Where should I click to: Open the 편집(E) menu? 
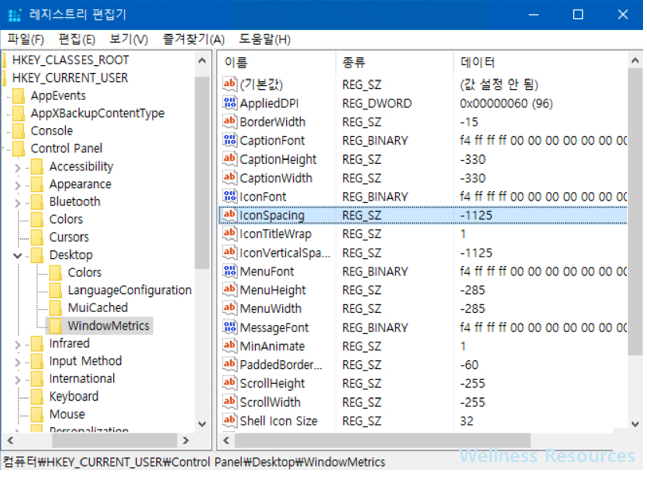pyautogui.click(x=76, y=39)
